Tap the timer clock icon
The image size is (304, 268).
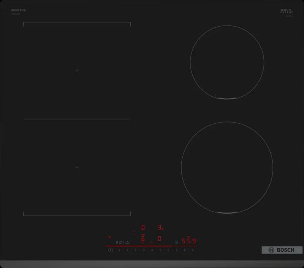click(176, 242)
